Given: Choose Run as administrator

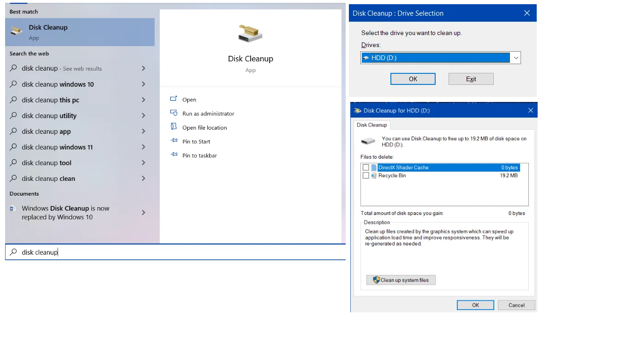Looking at the screenshot, I should pyautogui.click(x=208, y=113).
